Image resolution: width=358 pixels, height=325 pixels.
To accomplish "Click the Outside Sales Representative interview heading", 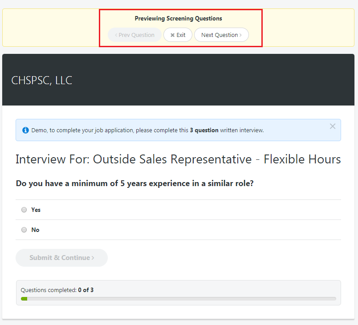I will tap(178, 159).
